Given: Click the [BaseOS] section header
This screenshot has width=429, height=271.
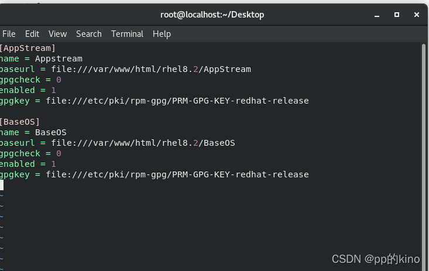Looking at the screenshot, I should coord(20,122).
